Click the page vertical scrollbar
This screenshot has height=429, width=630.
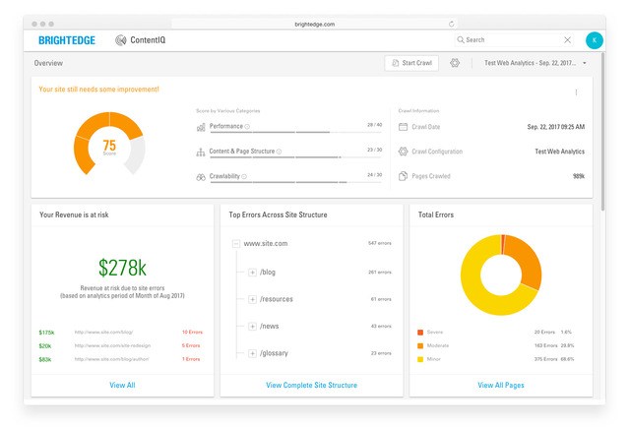pos(602,131)
